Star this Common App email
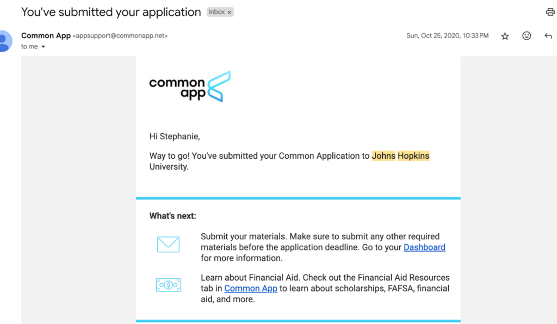This screenshot has width=557, height=324. 505,36
